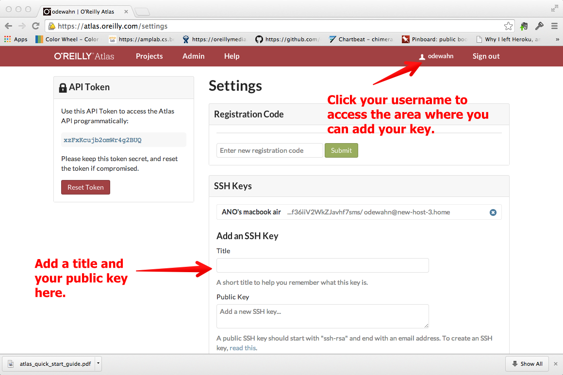Click the Sign out link

tap(486, 56)
